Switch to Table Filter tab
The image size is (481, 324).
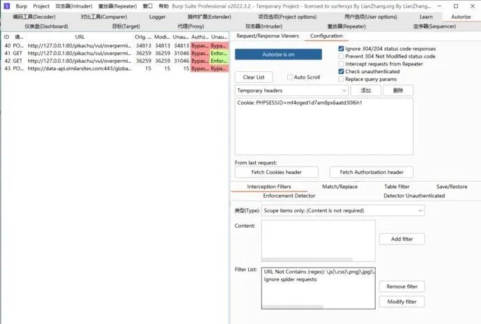click(x=397, y=186)
